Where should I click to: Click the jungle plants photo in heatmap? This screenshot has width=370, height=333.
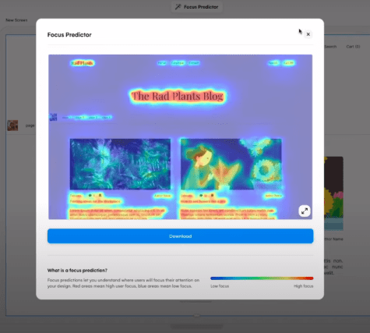pyautogui.click(x=120, y=164)
